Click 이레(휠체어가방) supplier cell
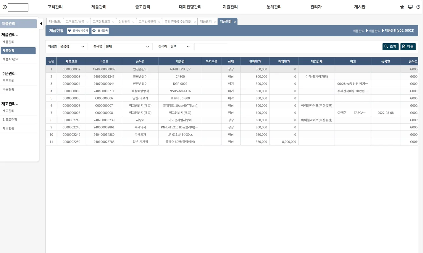The height and width of the screenshot is (253, 423). coord(317,77)
